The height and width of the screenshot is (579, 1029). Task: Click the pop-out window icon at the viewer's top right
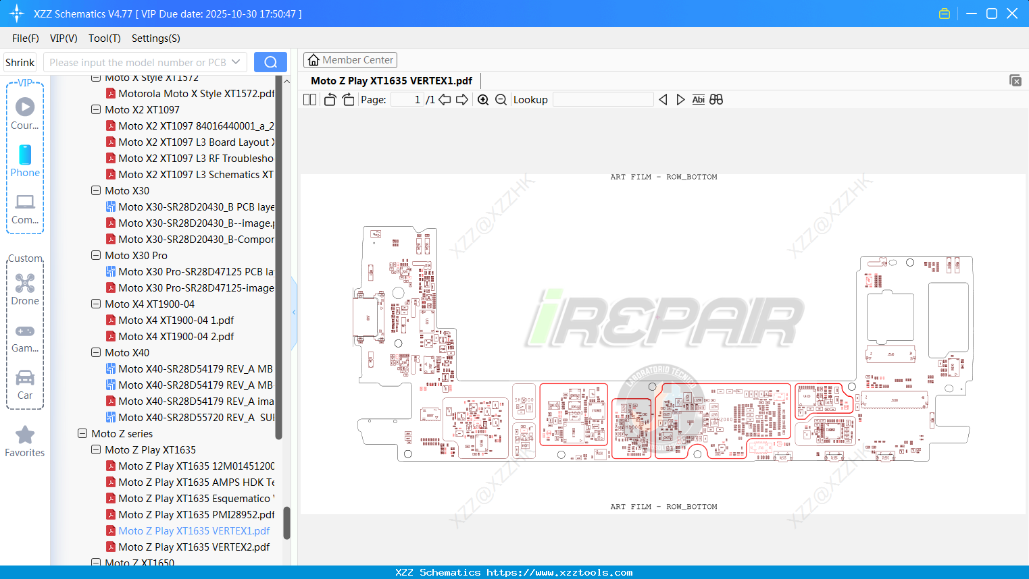pos(1015,80)
